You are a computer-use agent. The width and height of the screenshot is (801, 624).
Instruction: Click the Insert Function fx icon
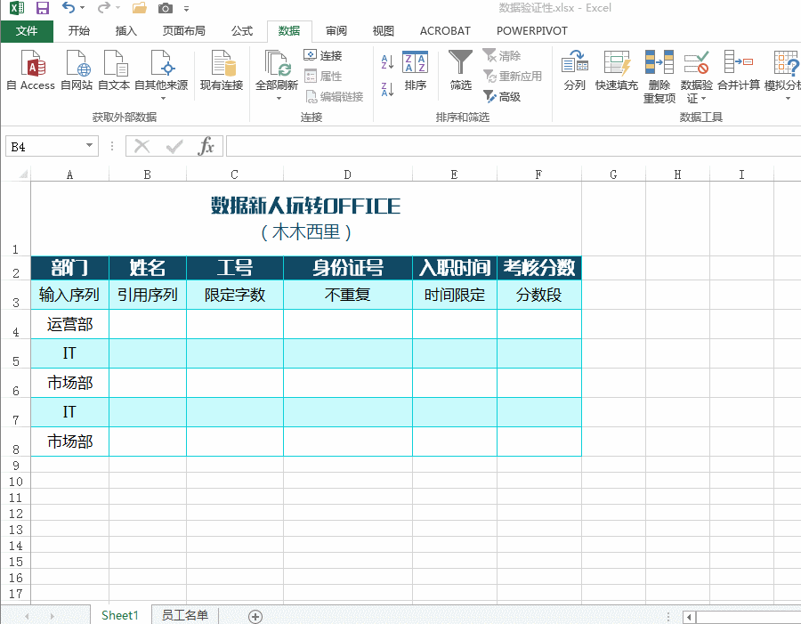[x=206, y=147]
